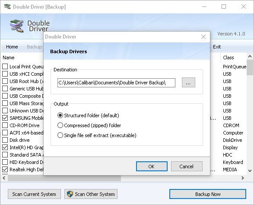Click the scroll up arrow of driver list
Image resolution: width=254 pixels, height=205 pixels.
(x=250, y=56)
